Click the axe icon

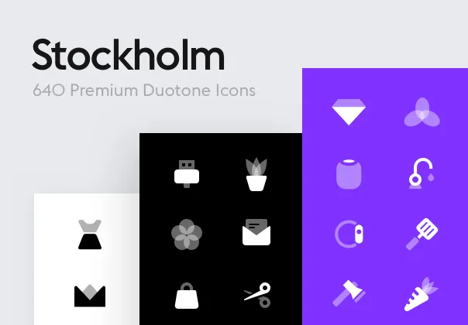click(x=349, y=293)
